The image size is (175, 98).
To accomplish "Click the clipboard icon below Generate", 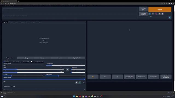I will (159, 14).
